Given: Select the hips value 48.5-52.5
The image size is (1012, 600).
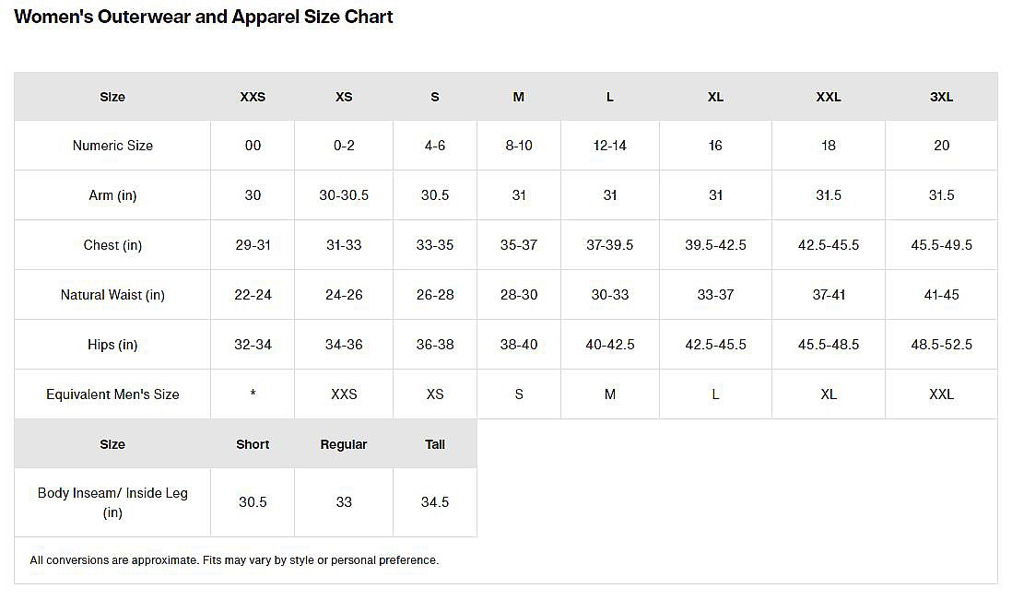Looking at the screenshot, I should [941, 345].
